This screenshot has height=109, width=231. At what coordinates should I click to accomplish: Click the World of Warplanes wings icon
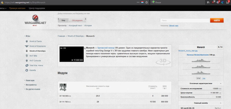click(x=27, y=46)
